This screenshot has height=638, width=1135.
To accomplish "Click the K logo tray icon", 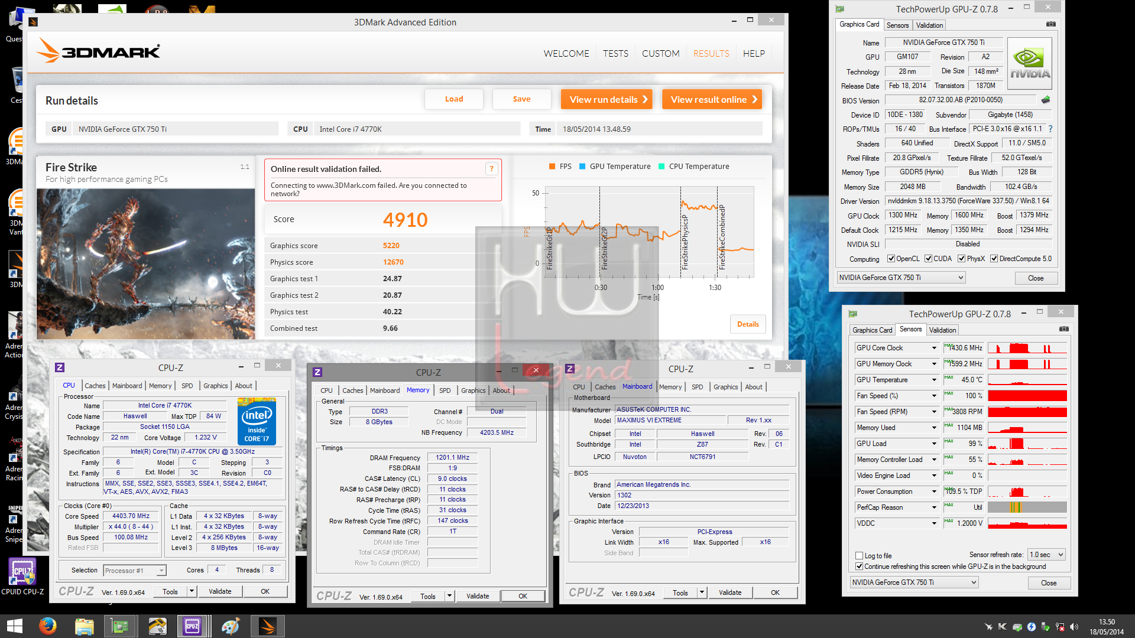I will (x=1003, y=627).
